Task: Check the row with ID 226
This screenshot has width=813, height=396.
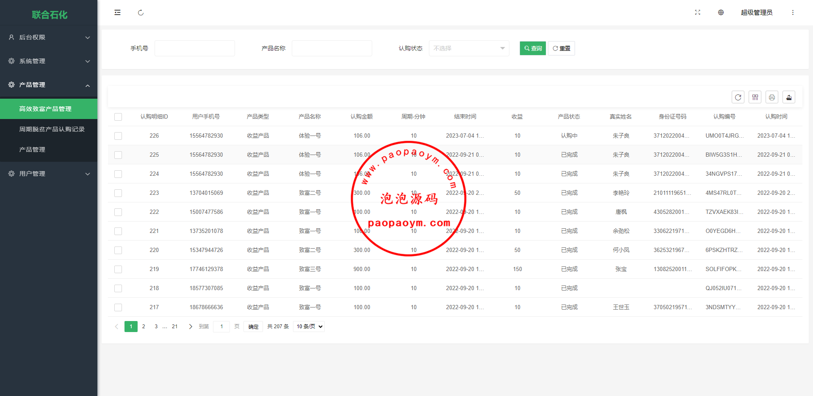Action: tap(118, 136)
